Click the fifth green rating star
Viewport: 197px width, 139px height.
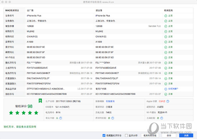coord(36,113)
